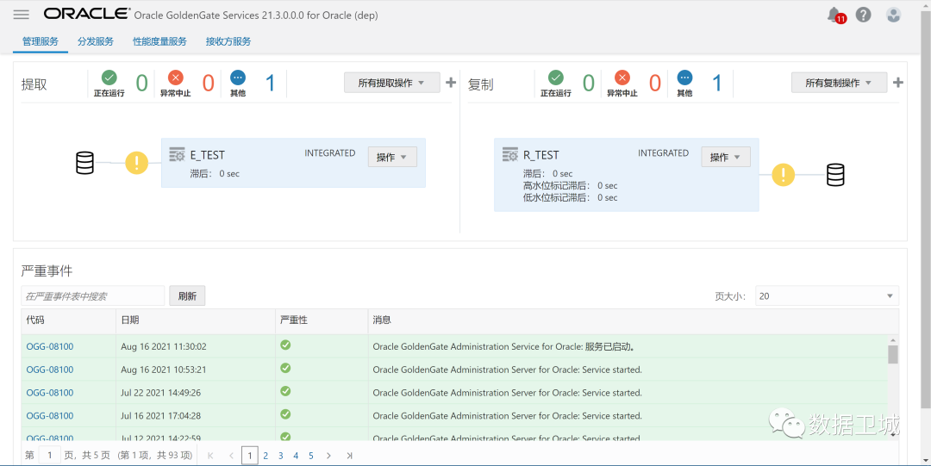This screenshot has width=931, height=466.
Task: Open the user account avatar menu
Action: (x=894, y=15)
